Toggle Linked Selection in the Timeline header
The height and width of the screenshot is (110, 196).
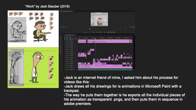70,39
